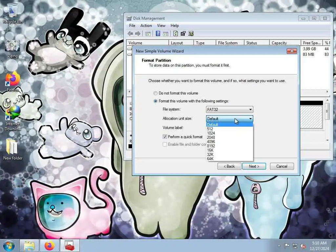Open the Action menu in Disk Management
336x252 pixels.
pos(146,26)
